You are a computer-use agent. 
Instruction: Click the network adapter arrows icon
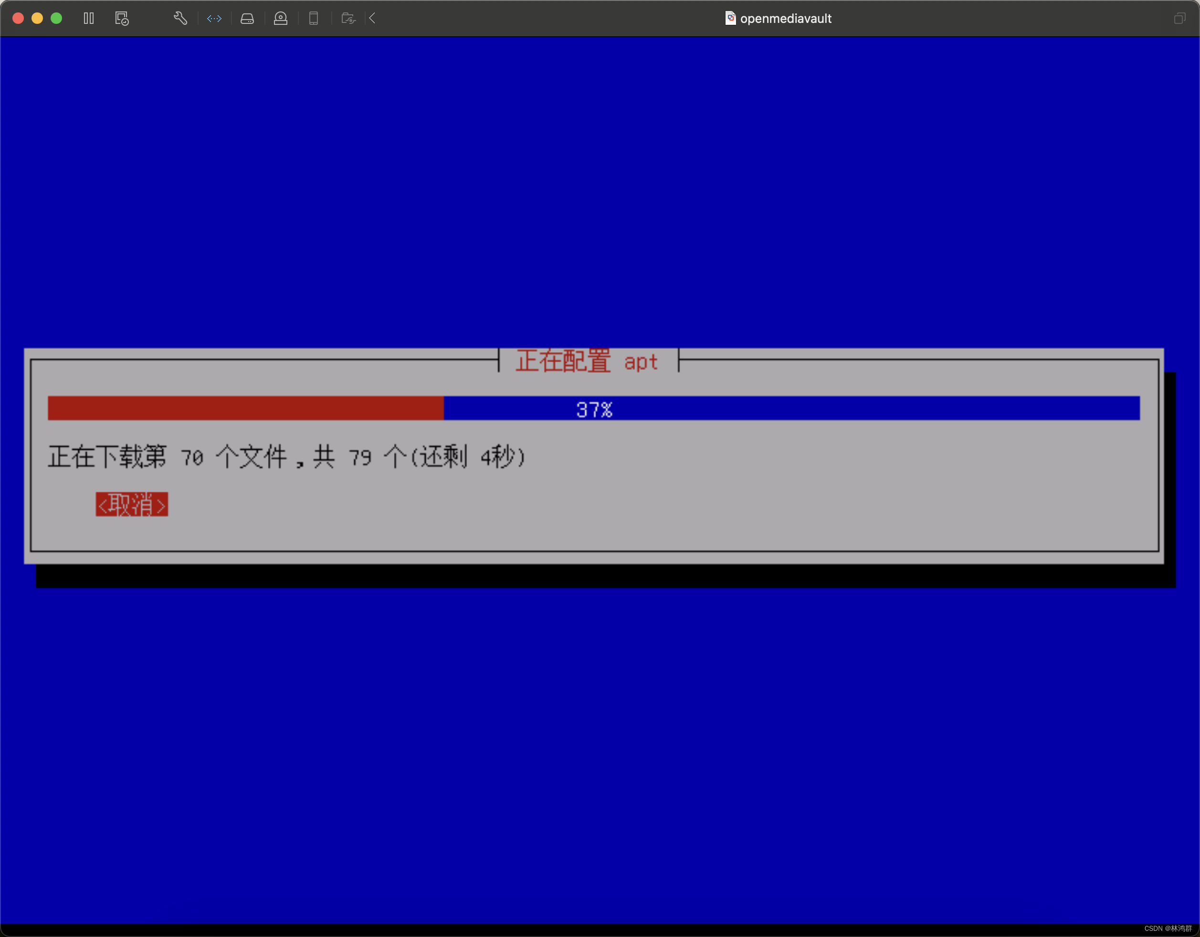(x=214, y=18)
